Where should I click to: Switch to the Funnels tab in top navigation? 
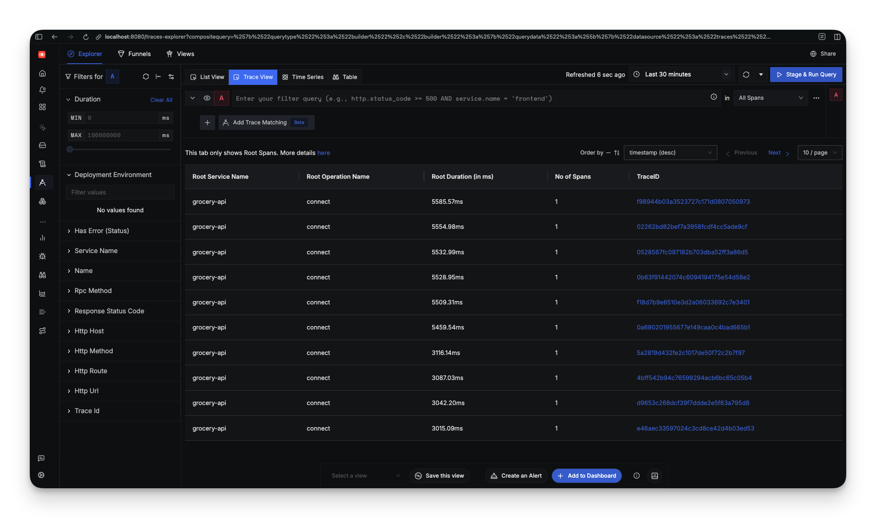[134, 54]
